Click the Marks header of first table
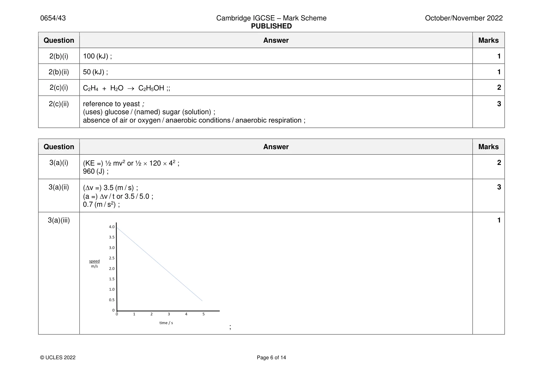 pos(488,40)
